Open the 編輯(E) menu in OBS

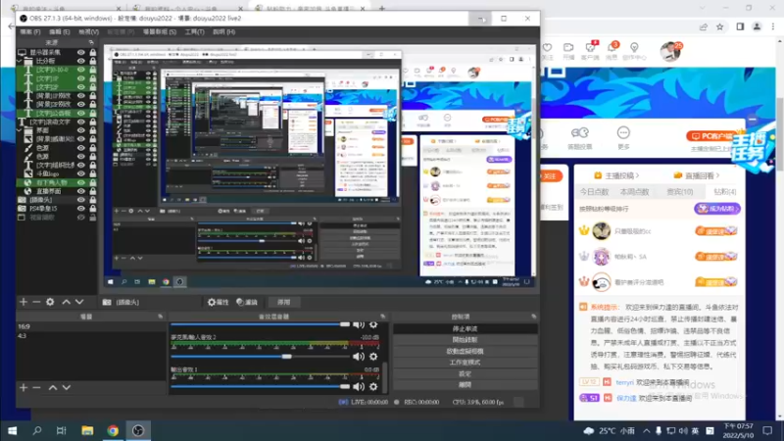tap(59, 31)
